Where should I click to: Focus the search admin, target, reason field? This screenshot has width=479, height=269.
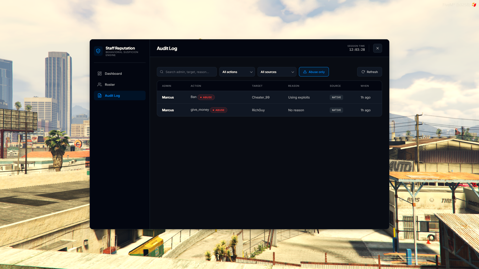coord(187,72)
